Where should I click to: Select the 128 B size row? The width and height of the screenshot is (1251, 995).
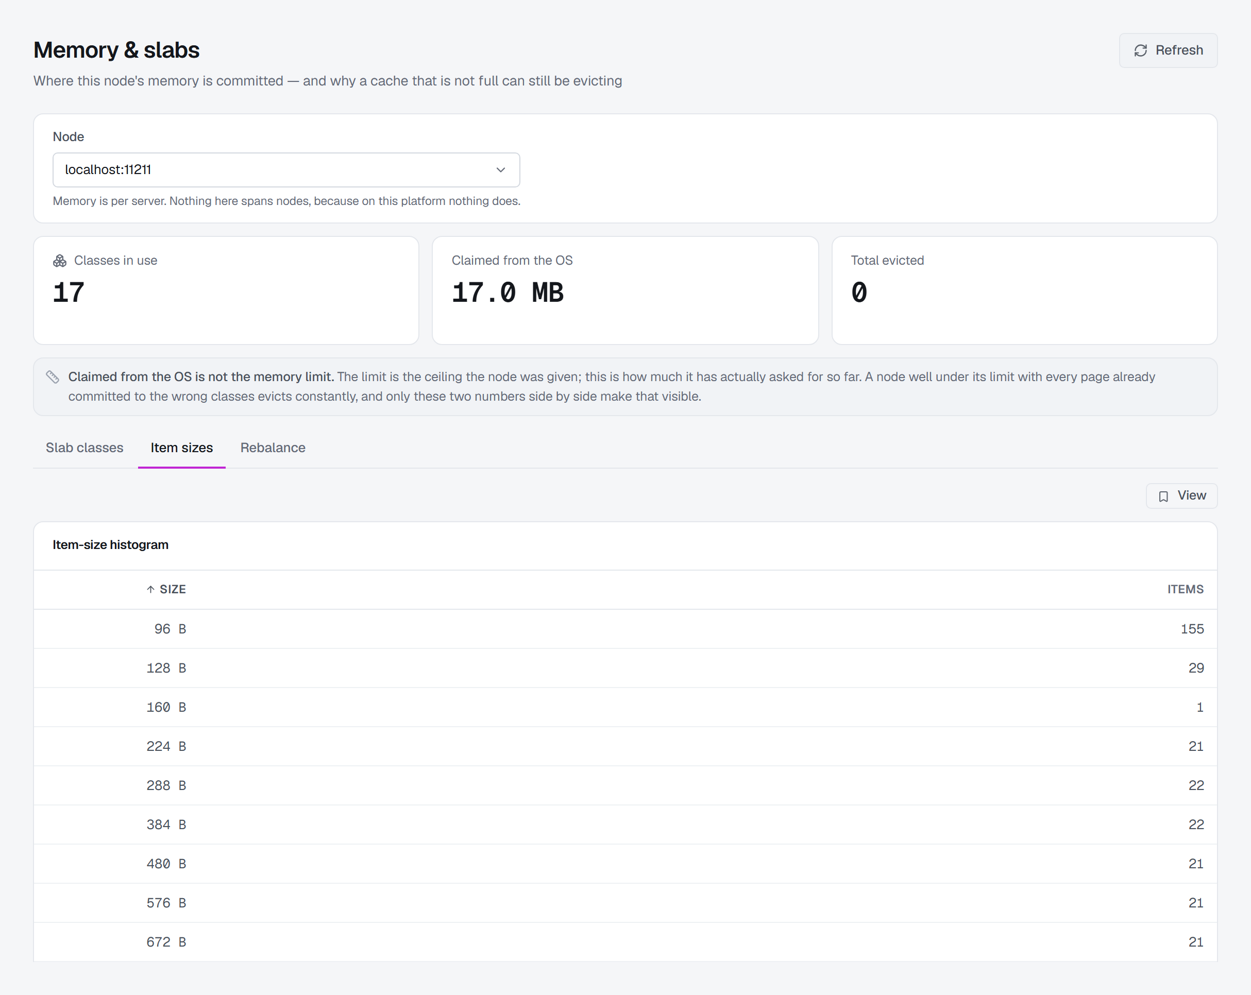click(x=625, y=668)
